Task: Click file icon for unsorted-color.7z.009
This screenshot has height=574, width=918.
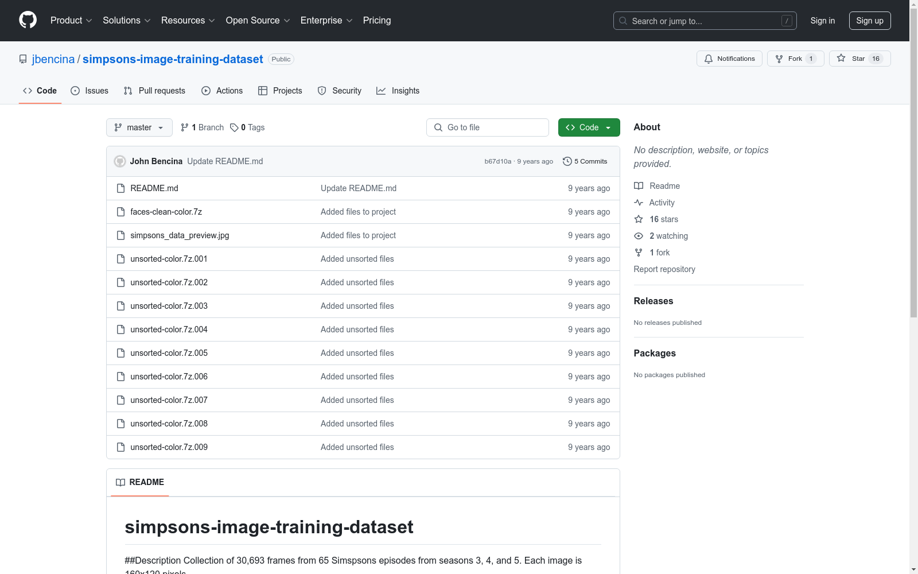Action: (x=120, y=447)
